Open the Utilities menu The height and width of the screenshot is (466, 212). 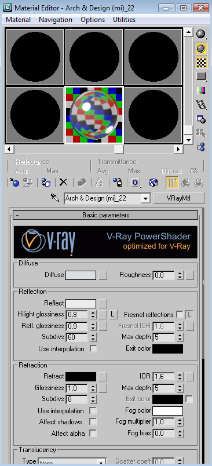click(124, 20)
